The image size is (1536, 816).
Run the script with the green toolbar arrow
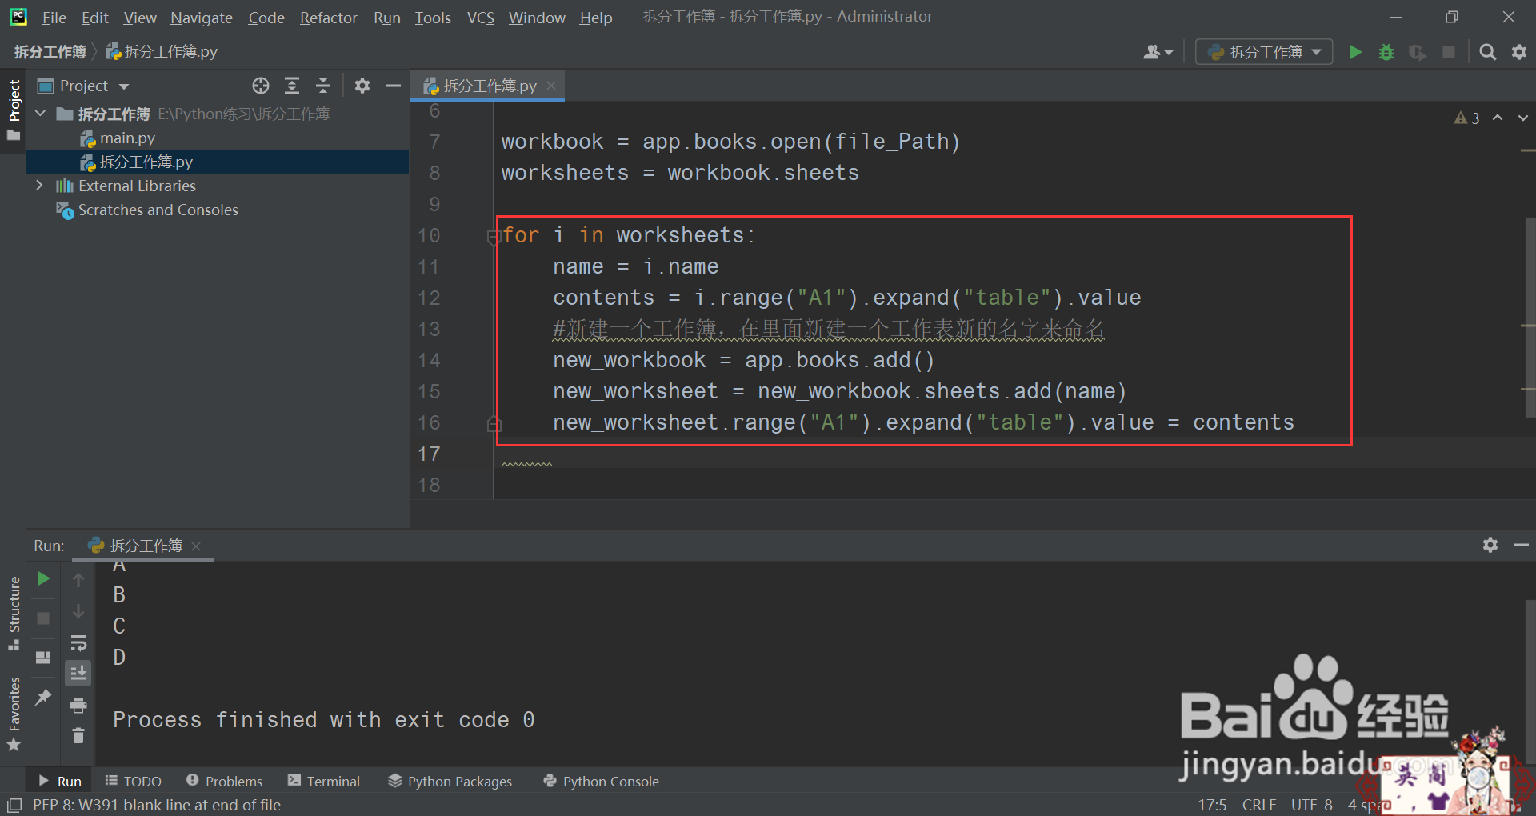[1355, 52]
